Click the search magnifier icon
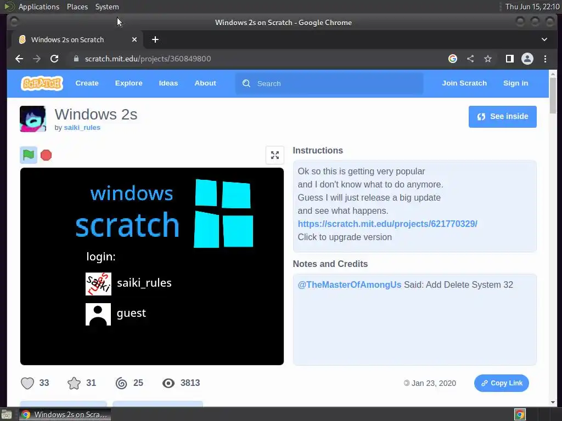The image size is (562, 421). pos(246,83)
